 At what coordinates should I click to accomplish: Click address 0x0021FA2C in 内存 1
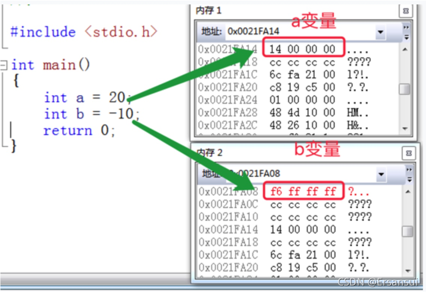click(x=227, y=125)
